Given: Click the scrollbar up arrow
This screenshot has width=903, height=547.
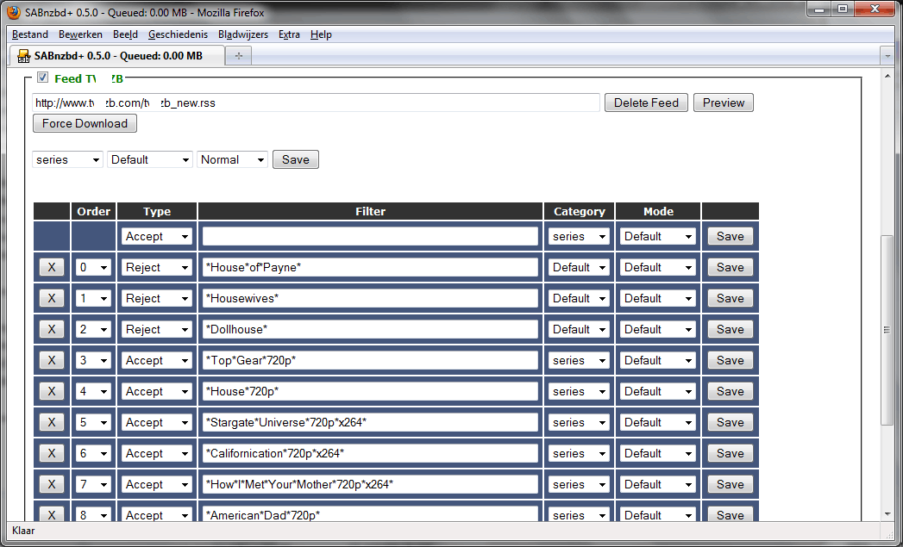Looking at the screenshot, I should coord(887,75).
